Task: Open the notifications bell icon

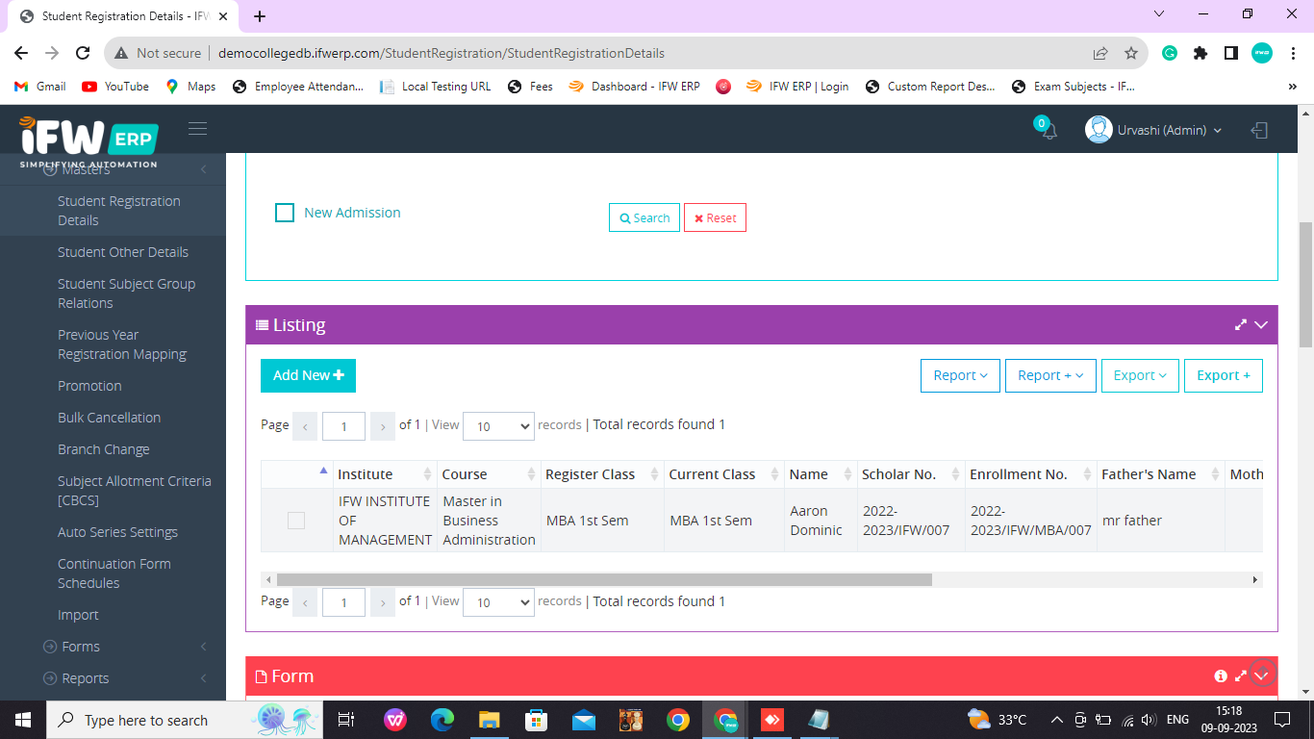Action: coord(1049,130)
